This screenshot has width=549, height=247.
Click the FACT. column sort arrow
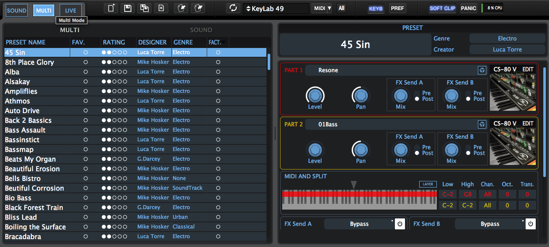[x=223, y=42]
